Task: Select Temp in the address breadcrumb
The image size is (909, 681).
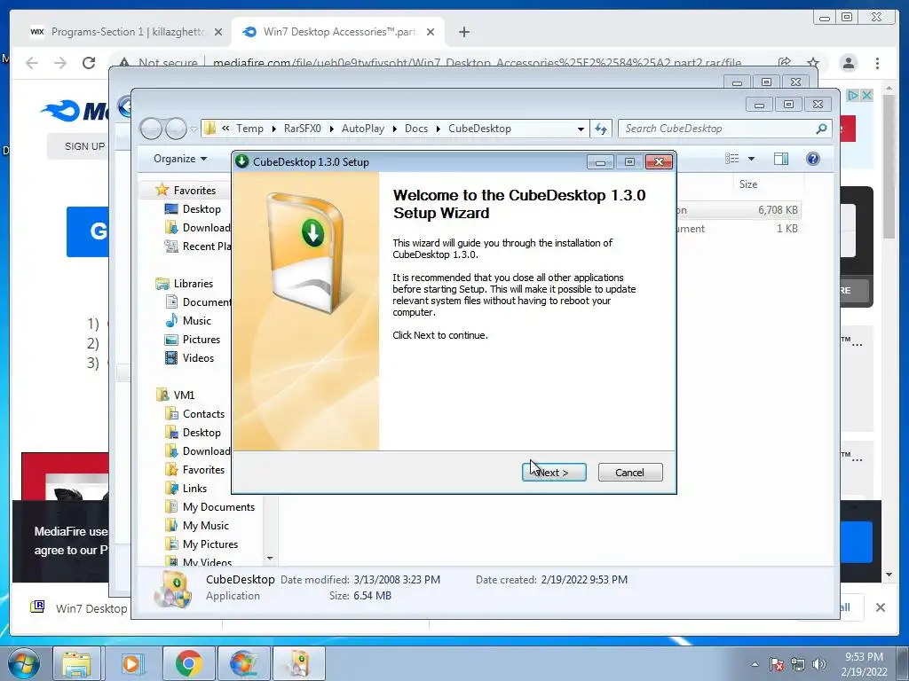Action: pos(249,129)
